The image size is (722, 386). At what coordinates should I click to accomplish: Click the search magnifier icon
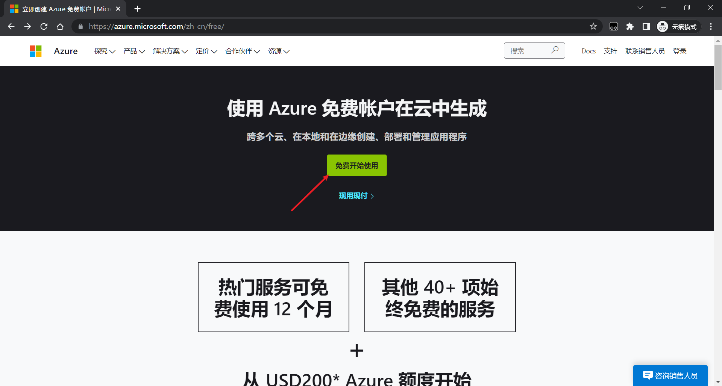pos(555,50)
